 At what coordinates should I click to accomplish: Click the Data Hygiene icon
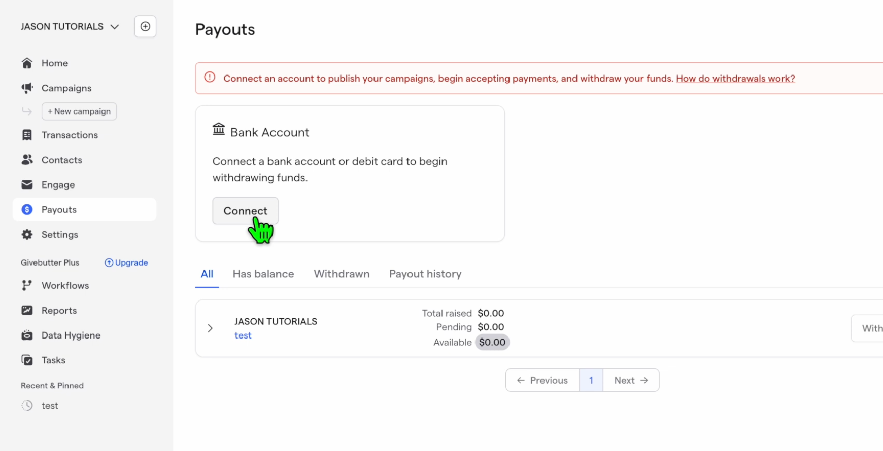point(27,335)
